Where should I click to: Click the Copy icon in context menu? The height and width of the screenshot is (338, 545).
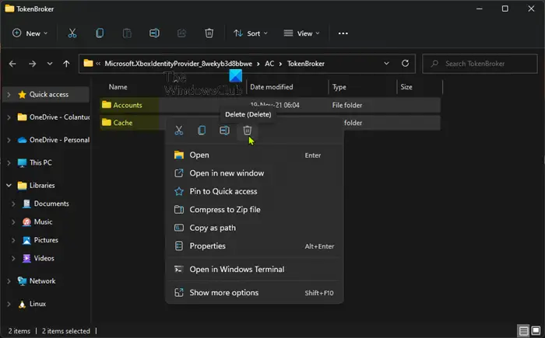202,131
